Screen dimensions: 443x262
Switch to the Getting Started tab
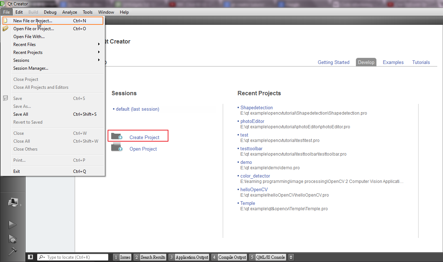[x=334, y=62]
